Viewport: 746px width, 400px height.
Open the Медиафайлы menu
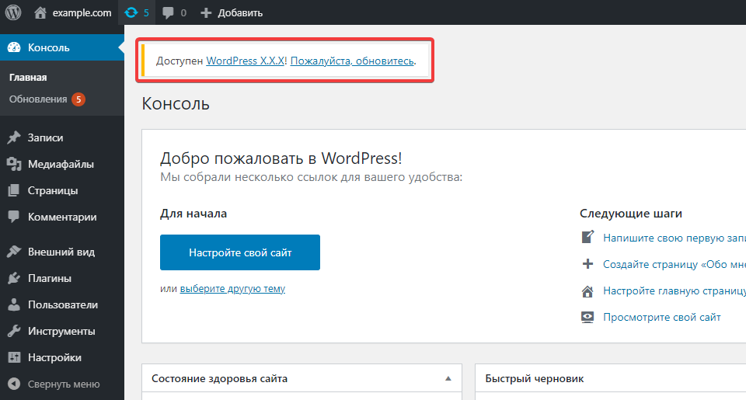coord(62,164)
